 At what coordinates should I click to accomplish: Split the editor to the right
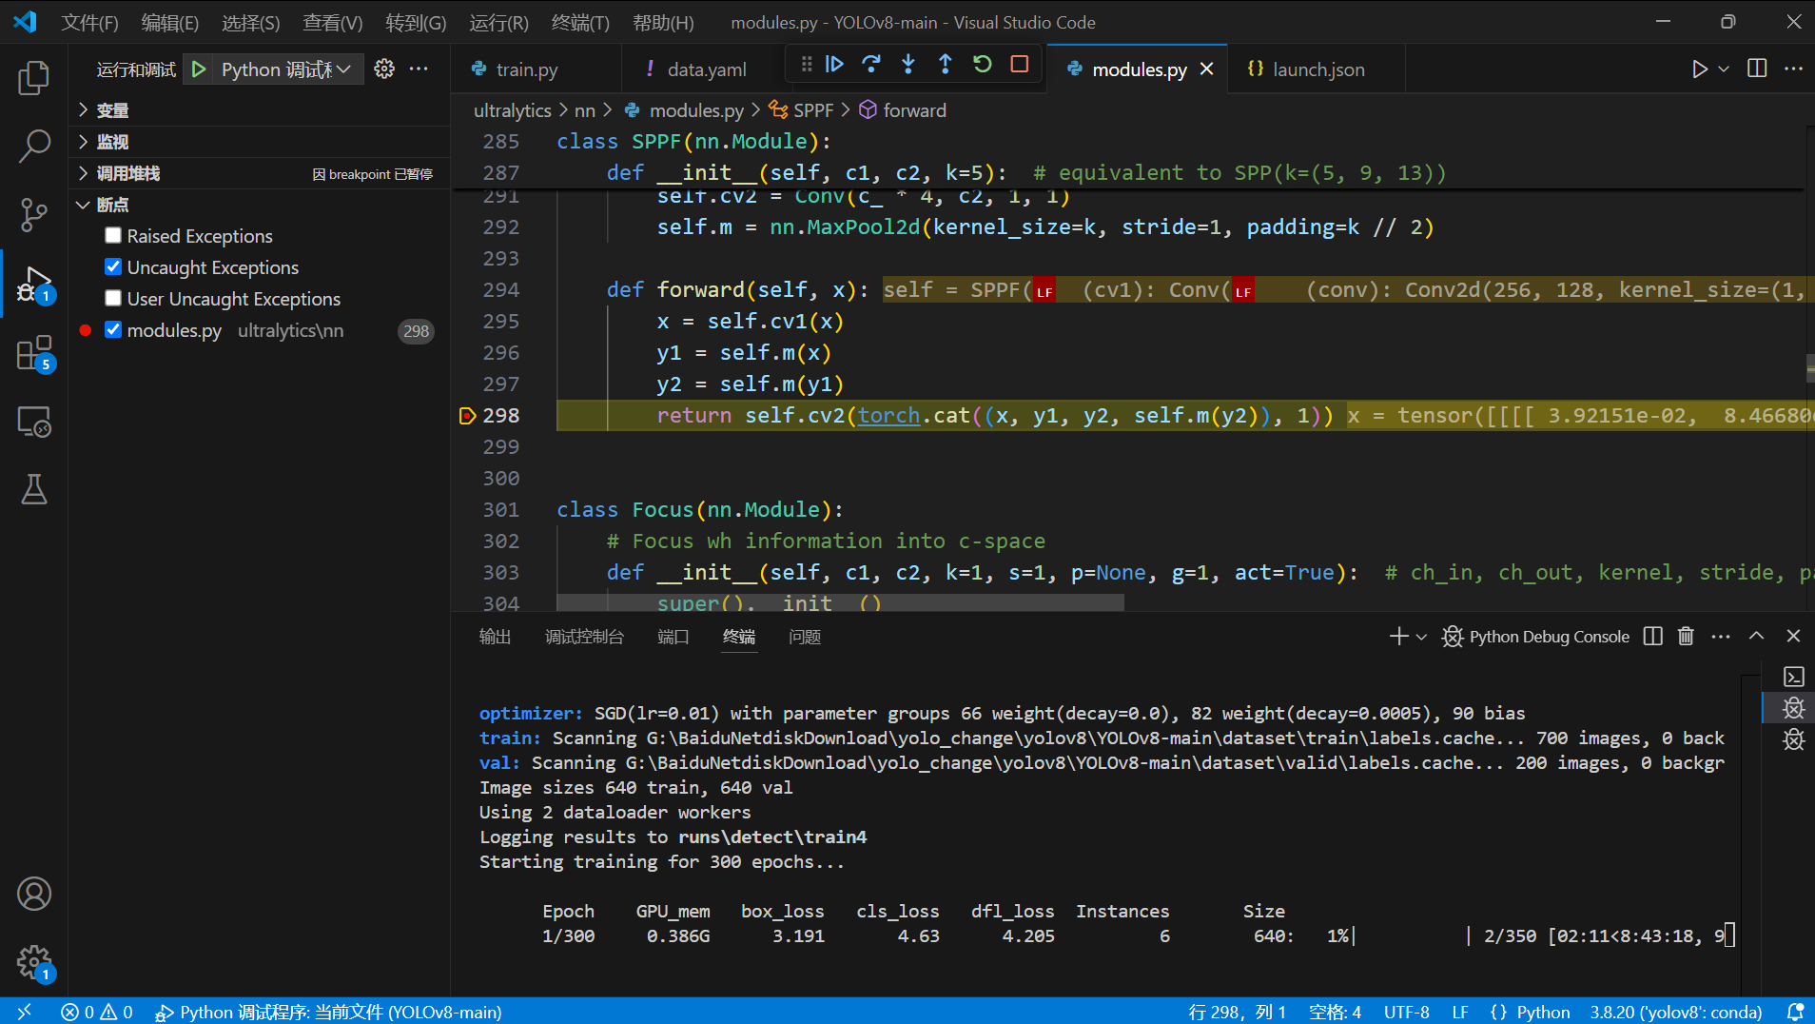click(x=1757, y=69)
